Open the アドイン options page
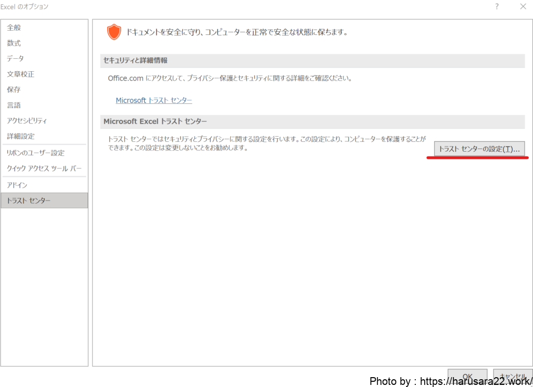 pos(17,185)
